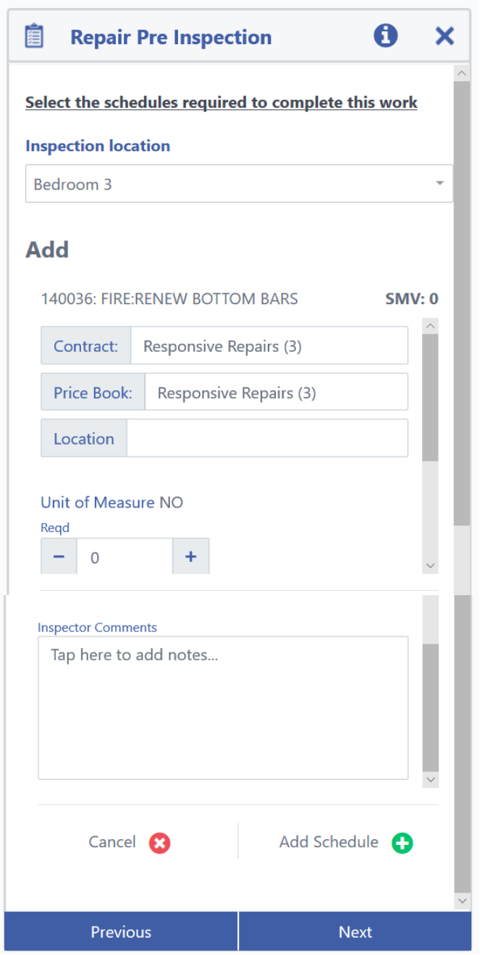Click the Add Schedule text button
The width and height of the screenshot is (480, 955).
click(329, 842)
